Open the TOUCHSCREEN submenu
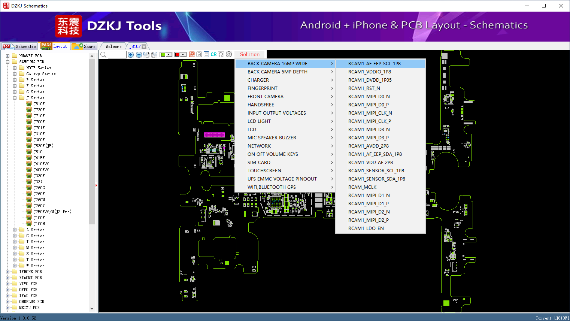This screenshot has width=570, height=321. (x=285, y=171)
